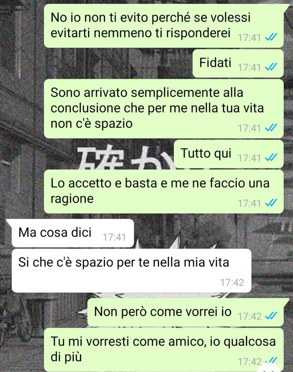Tap read ticks on 'non c'è spazio' message

point(271,128)
